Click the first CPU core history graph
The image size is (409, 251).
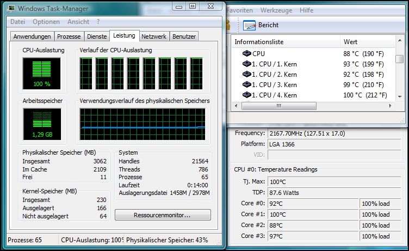[x=86, y=74]
